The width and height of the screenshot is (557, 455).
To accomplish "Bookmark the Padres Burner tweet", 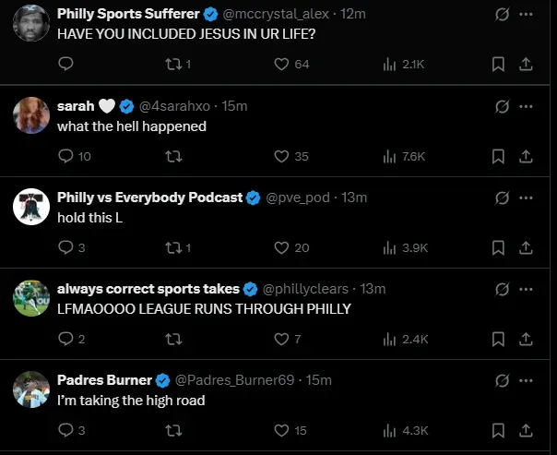I will tap(498, 430).
